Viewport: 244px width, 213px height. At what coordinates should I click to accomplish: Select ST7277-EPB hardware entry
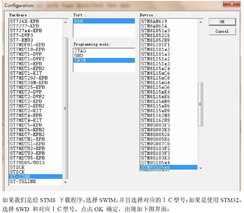point(36,26)
